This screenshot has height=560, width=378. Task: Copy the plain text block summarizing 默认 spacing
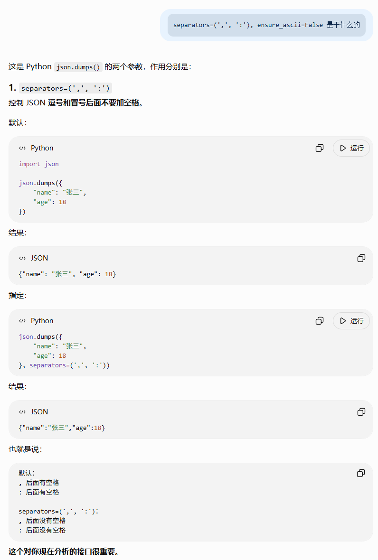pyautogui.click(x=361, y=473)
